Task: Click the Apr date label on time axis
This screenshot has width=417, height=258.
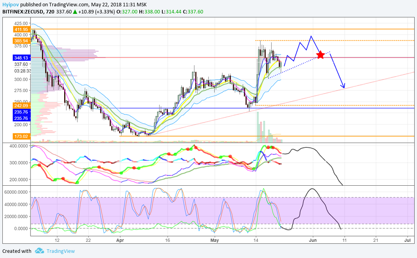Action: click(120, 240)
